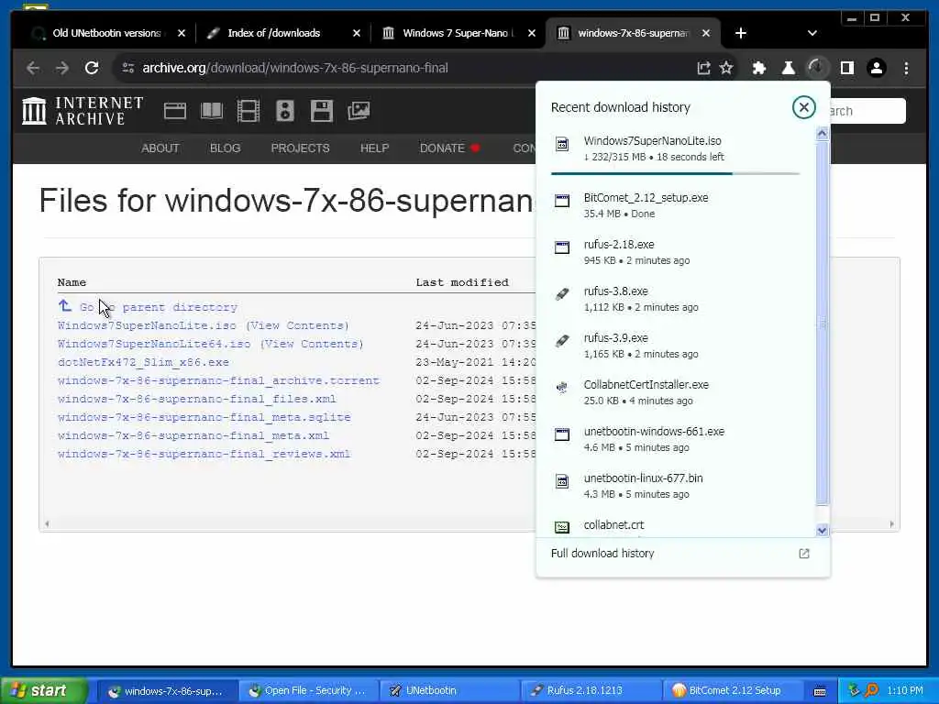Click the browser forward arrow
This screenshot has width=939, height=704.
pos(62,68)
